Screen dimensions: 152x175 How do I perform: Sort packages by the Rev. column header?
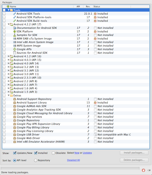click(x=88, y=7)
